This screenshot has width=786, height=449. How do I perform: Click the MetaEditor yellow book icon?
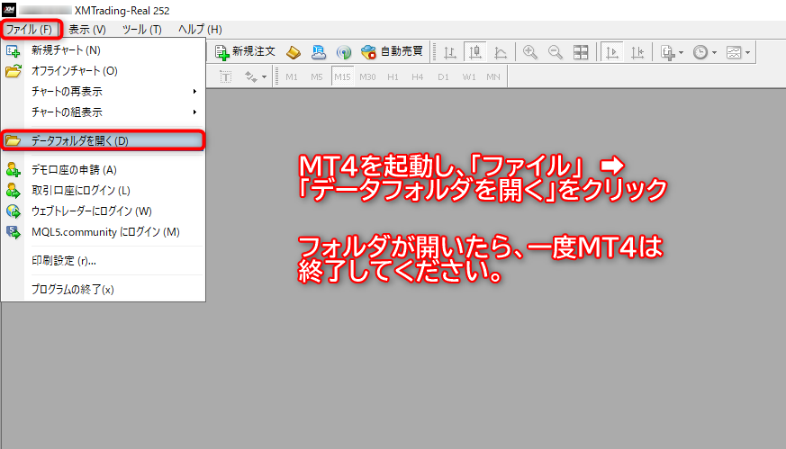294,52
